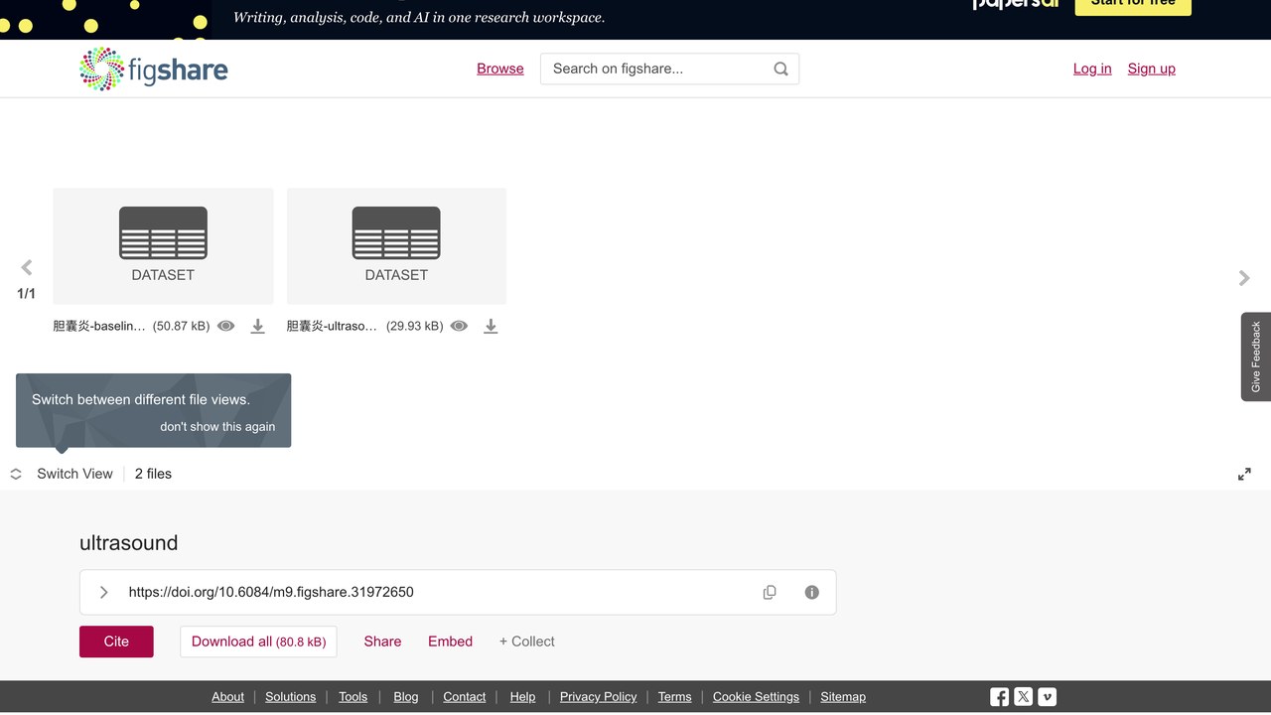Preview the 胆囊炎-baseline file with eye icon
This screenshot has height=715, width=1271.
(x=226, y=326)
